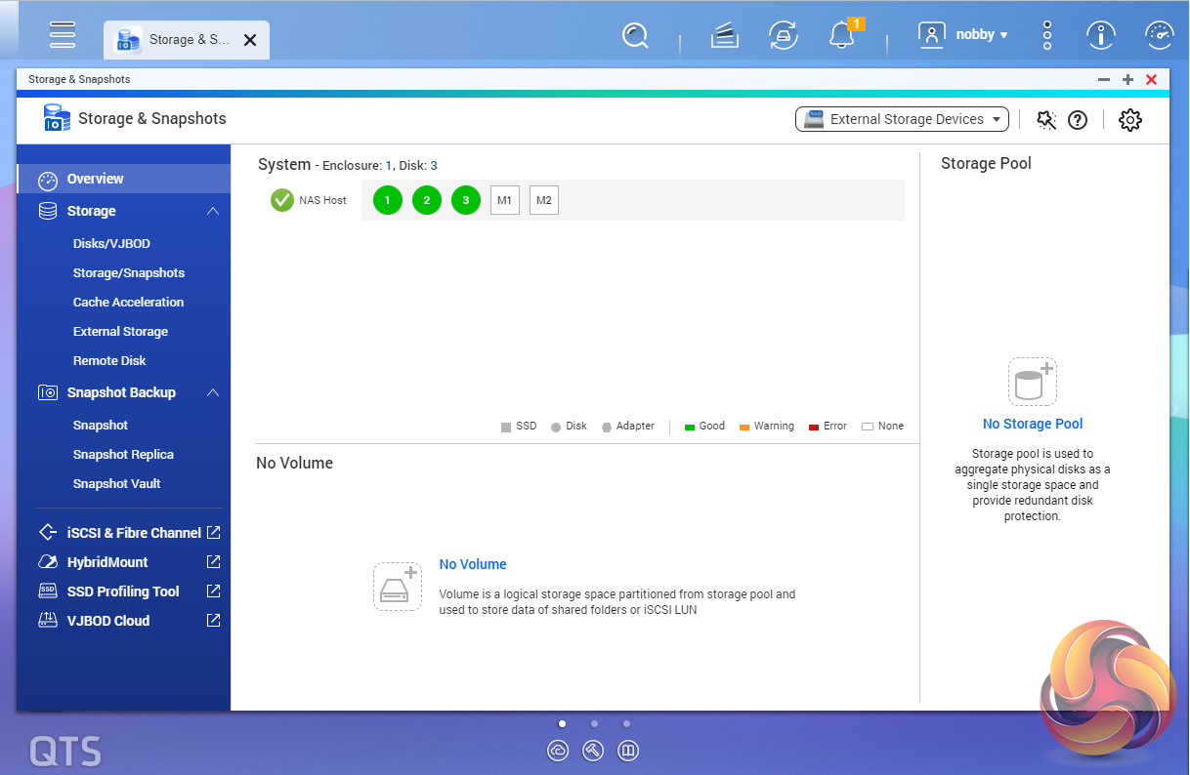
Task: Close the Storage & Snapshots taskbar tab
Action: tap(250, 40)
